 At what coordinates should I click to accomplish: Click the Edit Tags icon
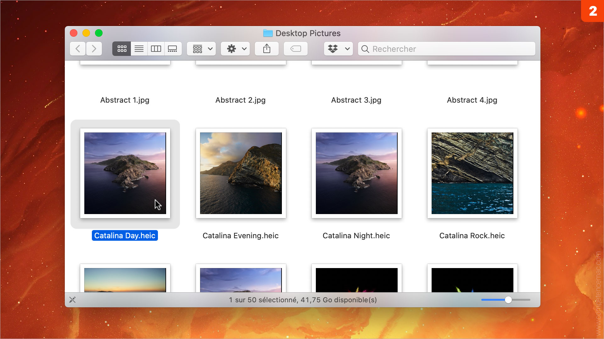coord(295,49)
